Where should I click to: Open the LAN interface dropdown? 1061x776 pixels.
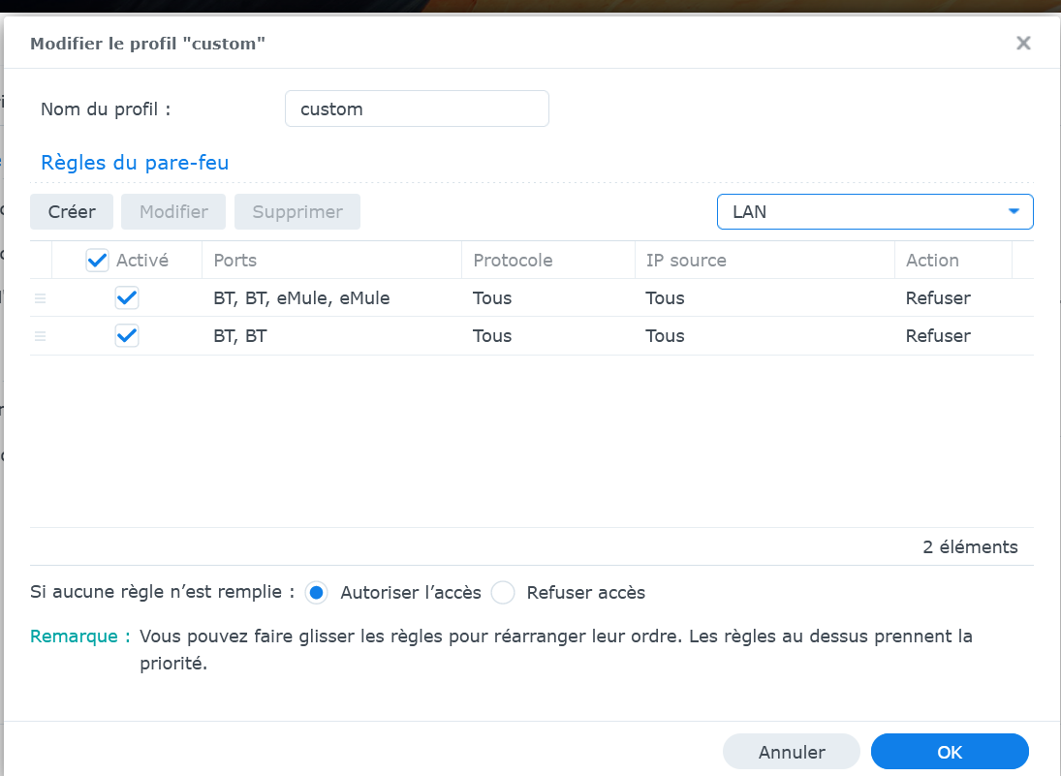pyautogui.click(x=875, y=211)
